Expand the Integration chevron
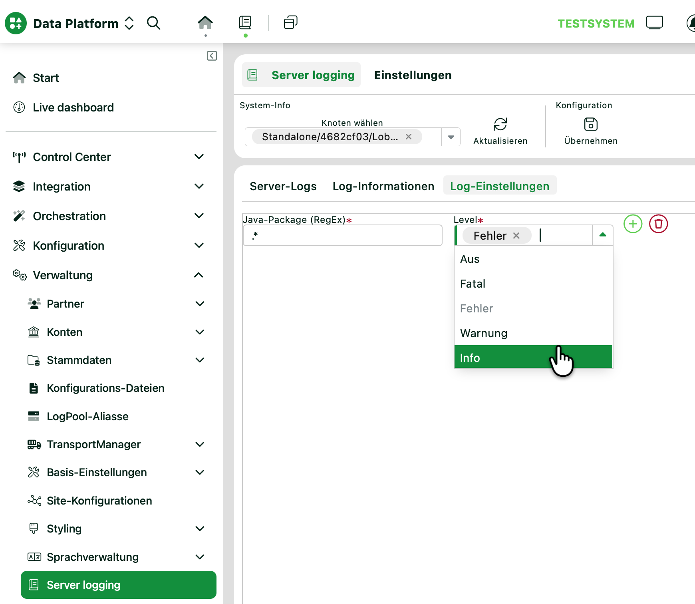This screenshot has height=604, width=695. (199, 186)
